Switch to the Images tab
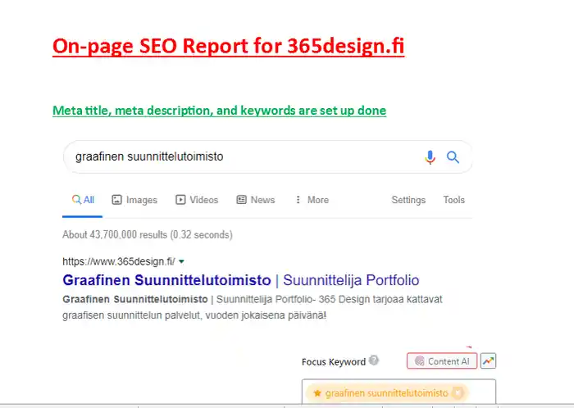This screenshot has width=574, height=408. coord(134,200)
